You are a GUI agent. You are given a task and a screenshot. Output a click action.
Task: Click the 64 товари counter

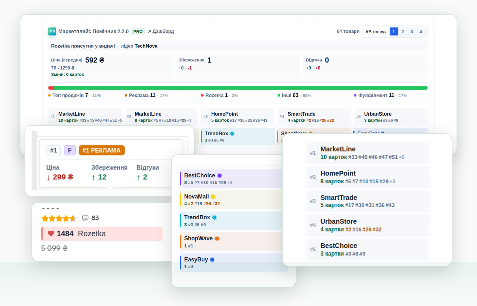pyautogui.click(x=348, y=31)
